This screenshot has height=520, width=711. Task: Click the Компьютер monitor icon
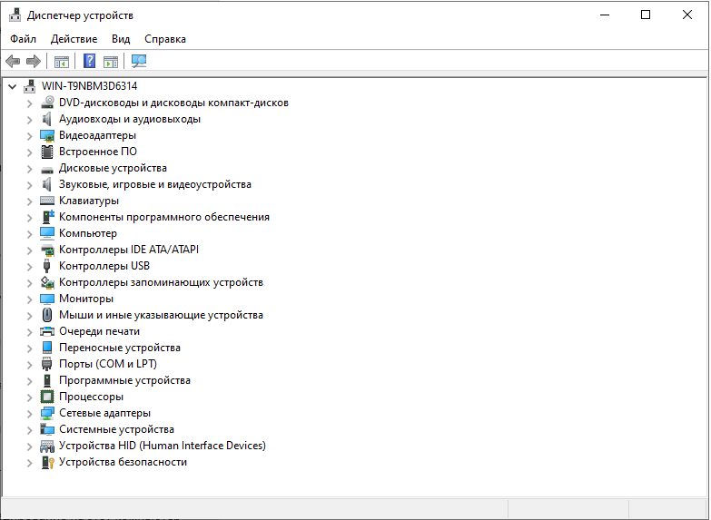tap(47, 233)
